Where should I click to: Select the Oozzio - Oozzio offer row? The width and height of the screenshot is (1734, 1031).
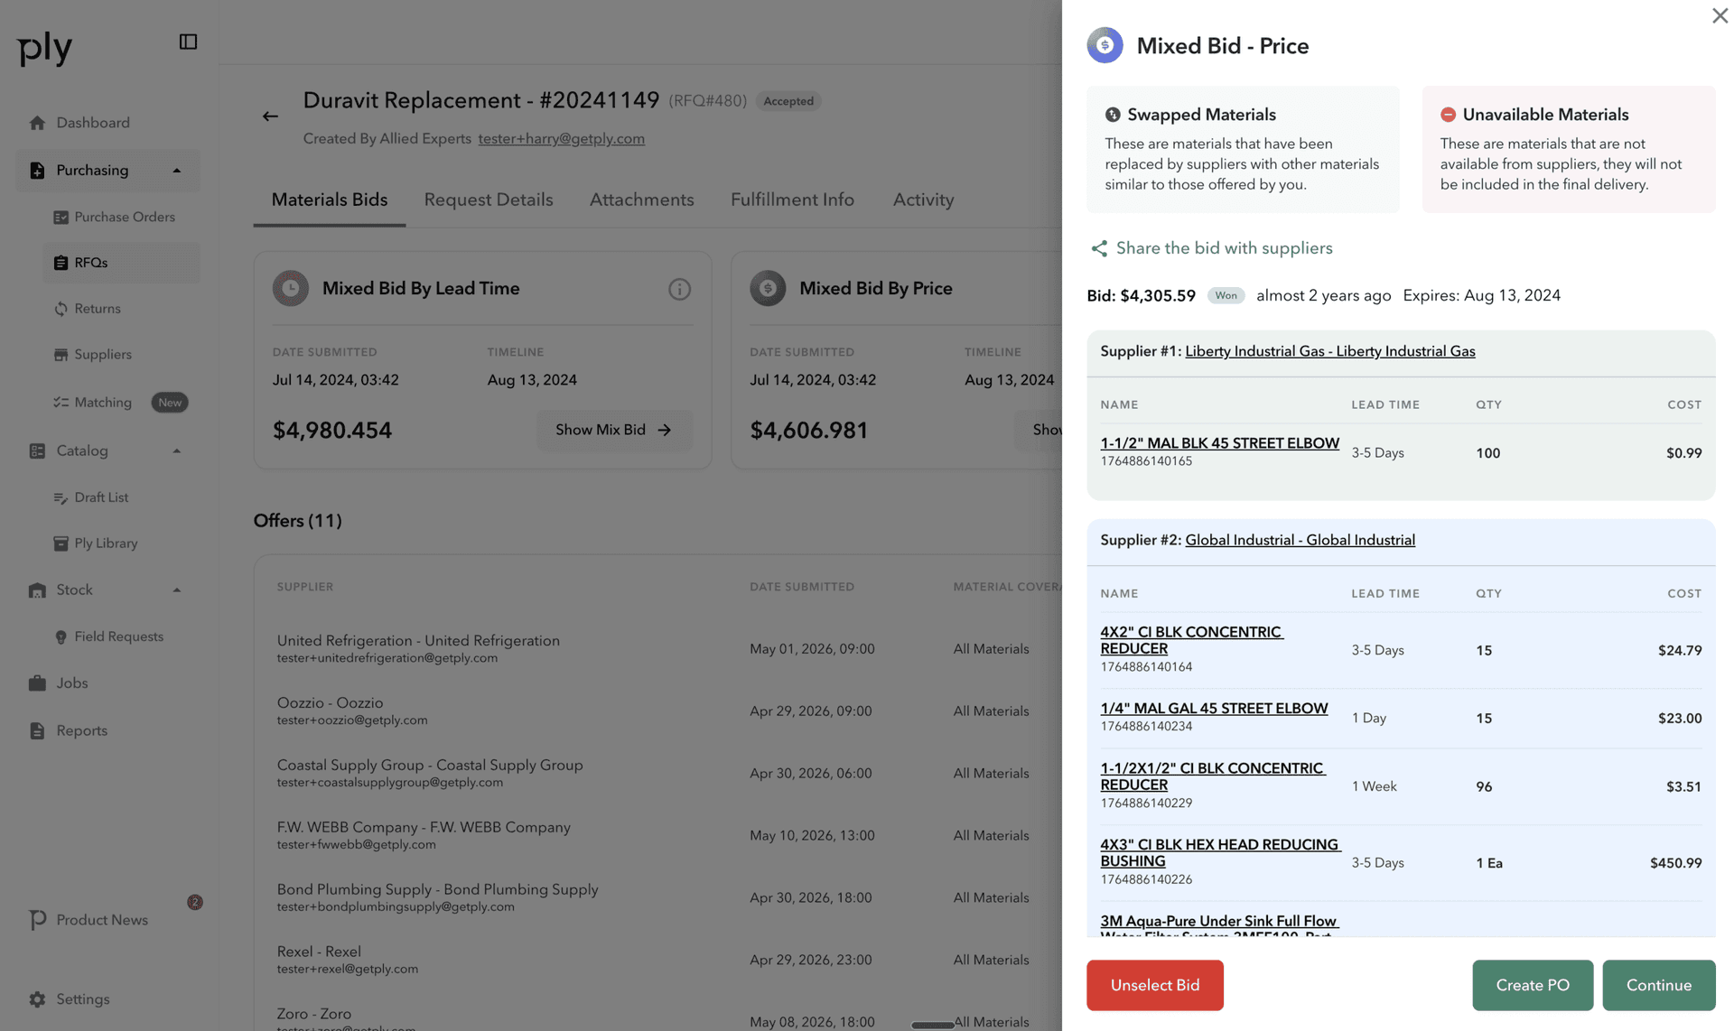[657, 711]
